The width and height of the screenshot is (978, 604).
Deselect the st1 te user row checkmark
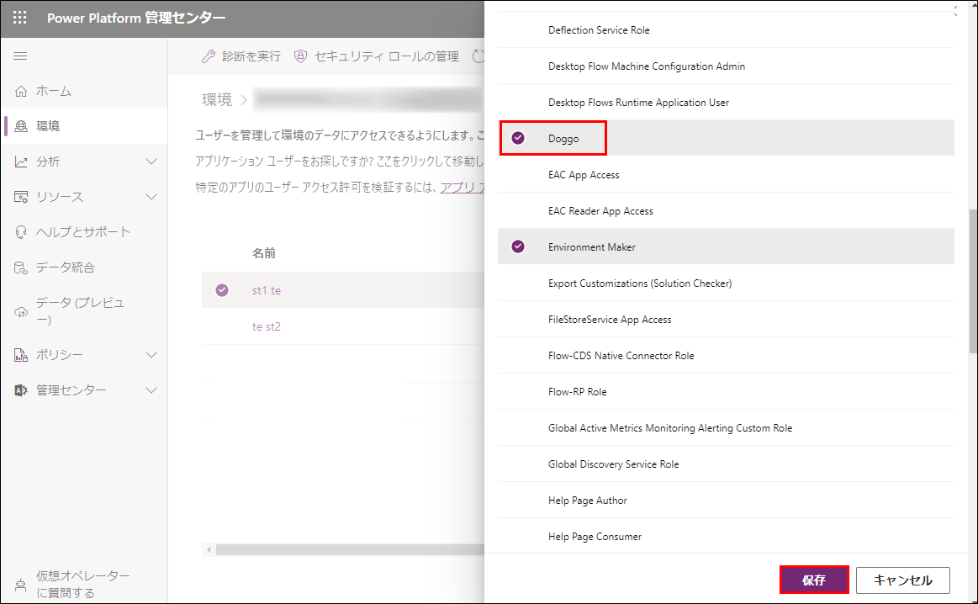pos(222,290)
